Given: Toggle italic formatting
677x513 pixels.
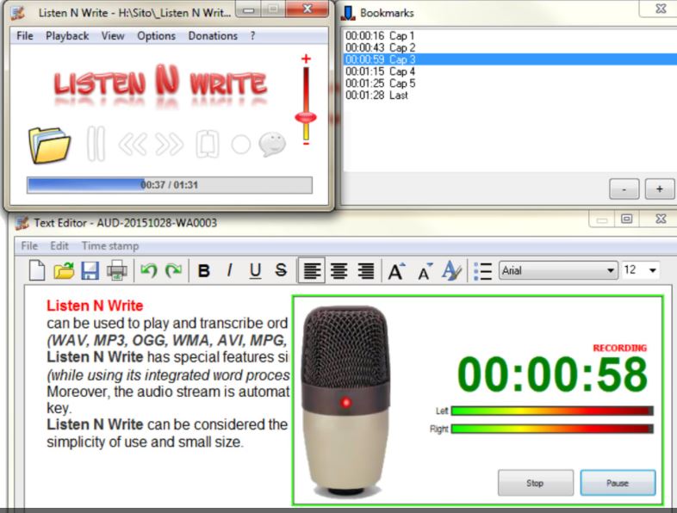Looking at the screenshot, I should 229,271.
